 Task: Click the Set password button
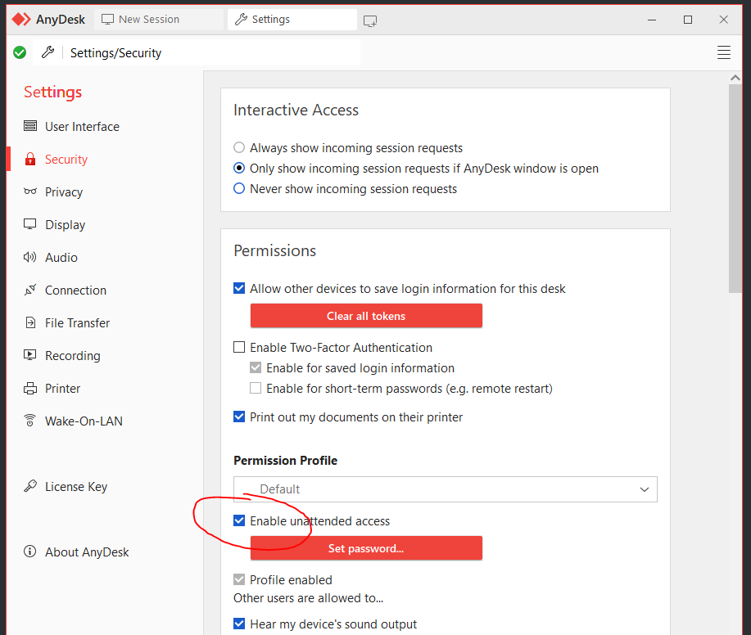[x=366, y=548]
